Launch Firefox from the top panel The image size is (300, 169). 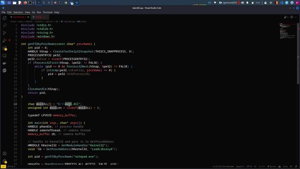tap(25, 3)
